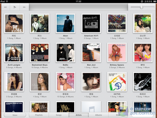Viewport: 157px width, 118px height.
Task: Adjust the volume slider knob
Action: [141, 7]
